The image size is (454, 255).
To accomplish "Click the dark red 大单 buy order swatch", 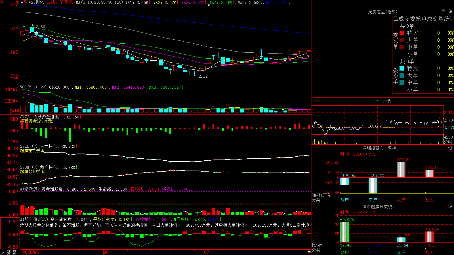I will click(402, 40).
